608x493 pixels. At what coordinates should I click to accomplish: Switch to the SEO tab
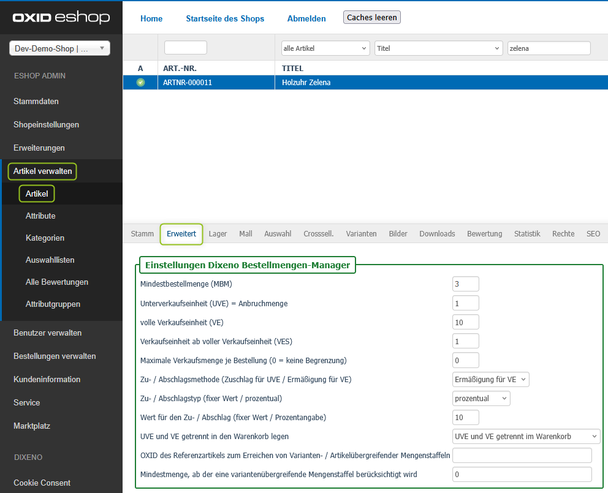(x=593, y=234)
